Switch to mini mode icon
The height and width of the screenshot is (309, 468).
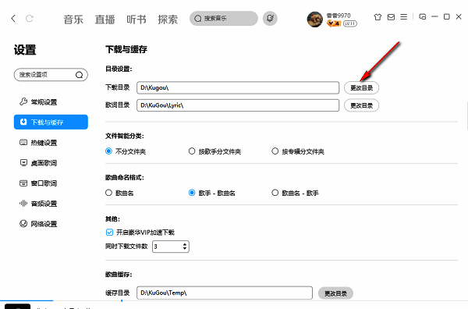pyautogui.click(x=422, y=16)
